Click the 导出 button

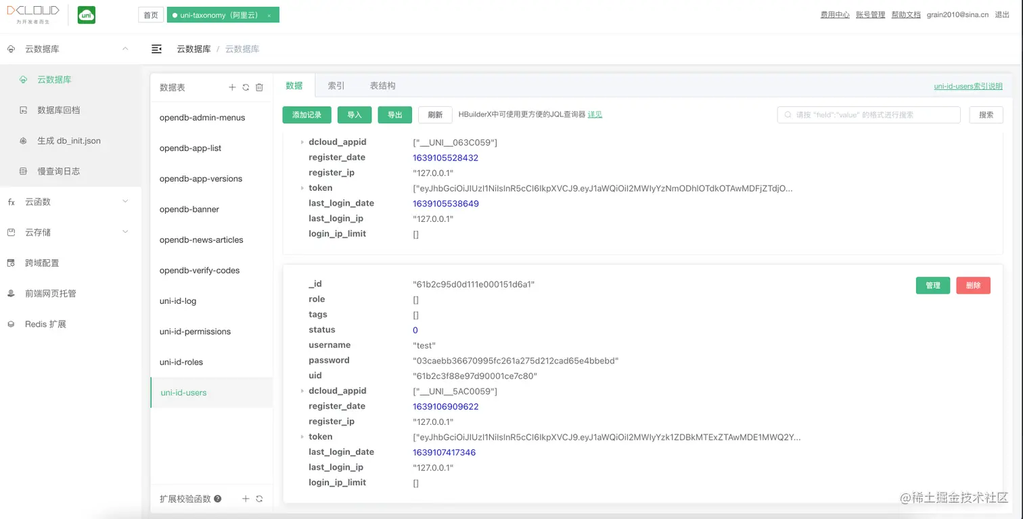coord(395,115)
